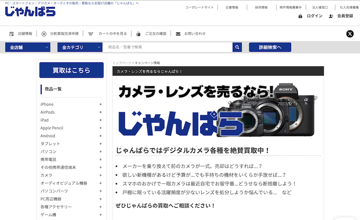Click the 店舗情報 link

25,33
